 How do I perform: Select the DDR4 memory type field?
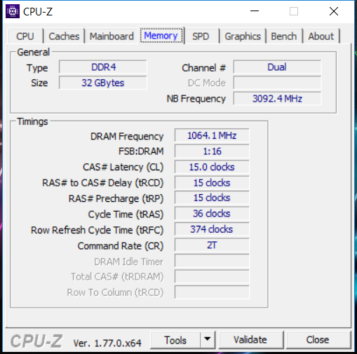click(x=103, y=67)
